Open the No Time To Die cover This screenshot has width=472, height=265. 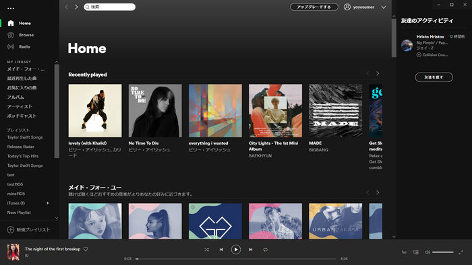click(x=155, y=111)
